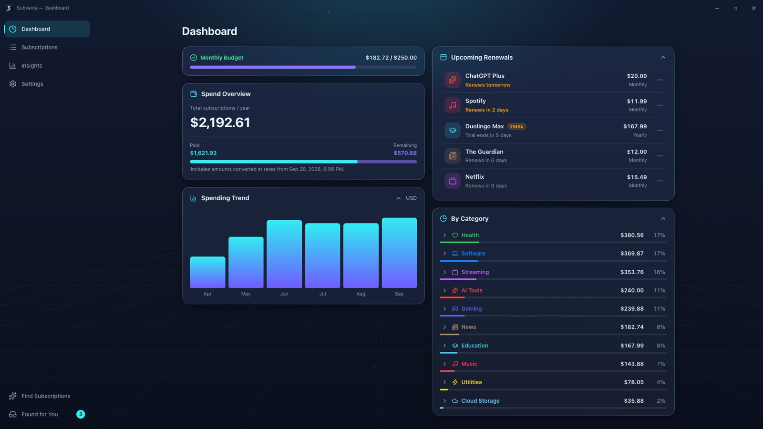Click the Spend Overview wallet icon

tap(194, 94)
